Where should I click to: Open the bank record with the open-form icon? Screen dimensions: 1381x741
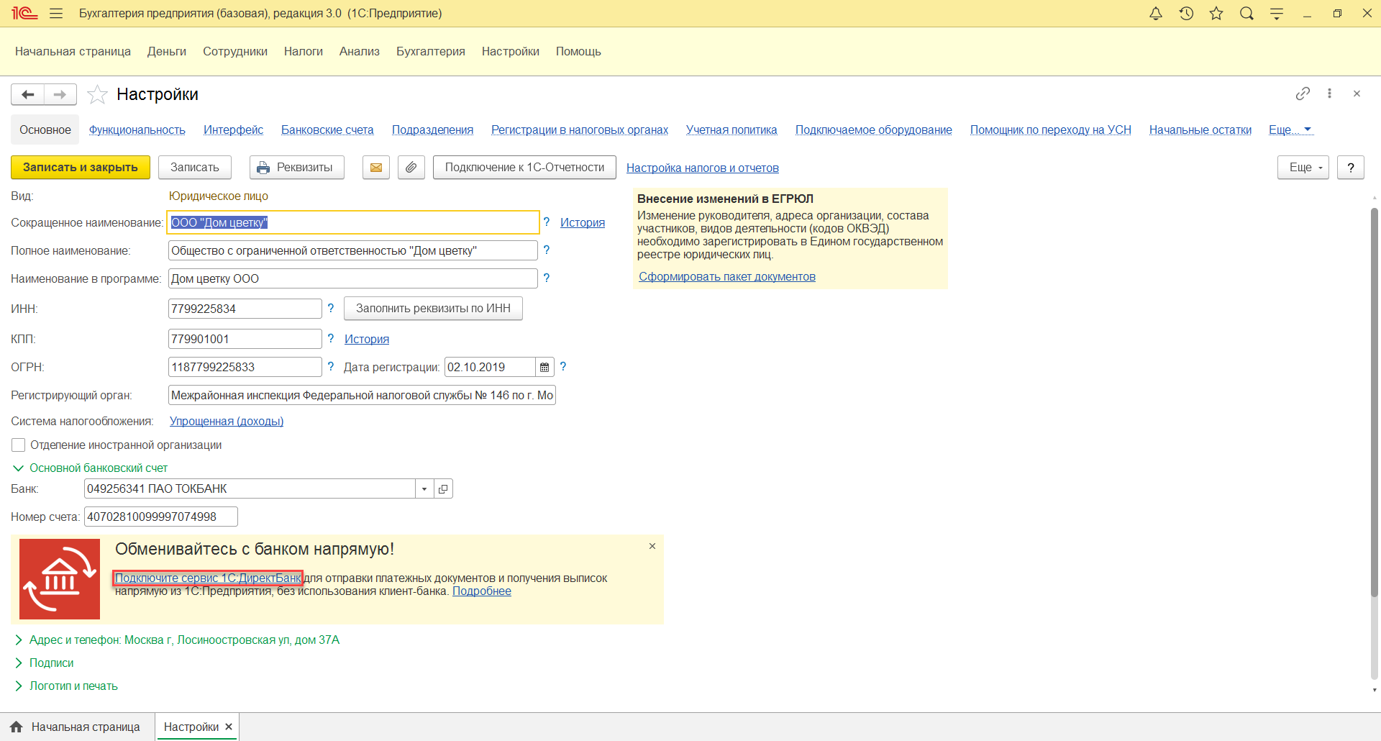[x=443, y=489]
